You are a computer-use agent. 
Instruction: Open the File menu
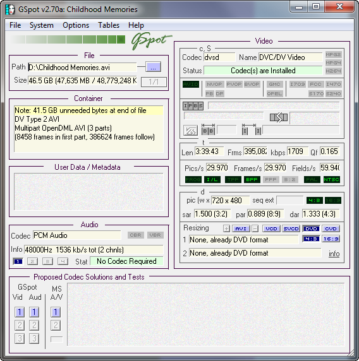[x=15, y=25]
